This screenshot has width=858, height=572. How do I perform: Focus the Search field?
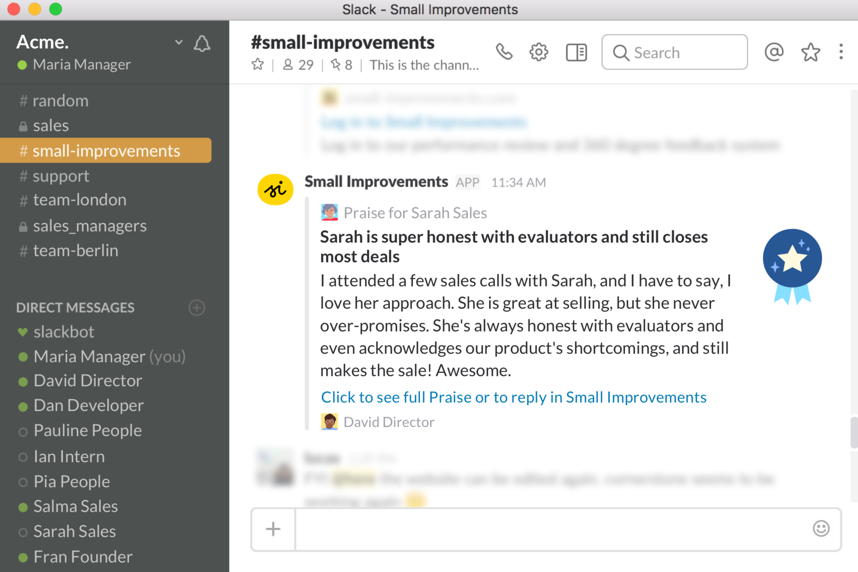click(x=674, y=52)
